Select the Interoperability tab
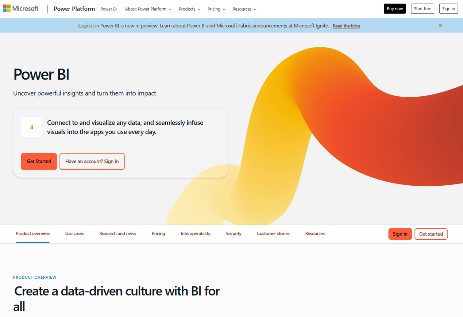 [196, 233]
